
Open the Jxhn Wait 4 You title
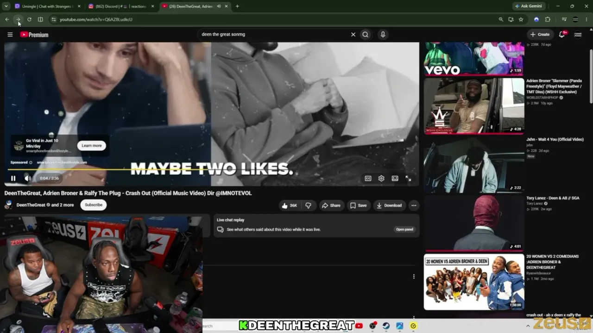point(555,139)
